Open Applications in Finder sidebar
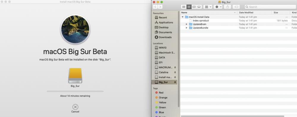 click(166, 23)
